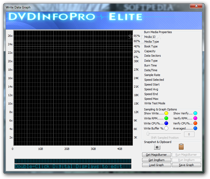Click the Save Graph button
Screen dimensions: 210x179
[x=186, y=165]
